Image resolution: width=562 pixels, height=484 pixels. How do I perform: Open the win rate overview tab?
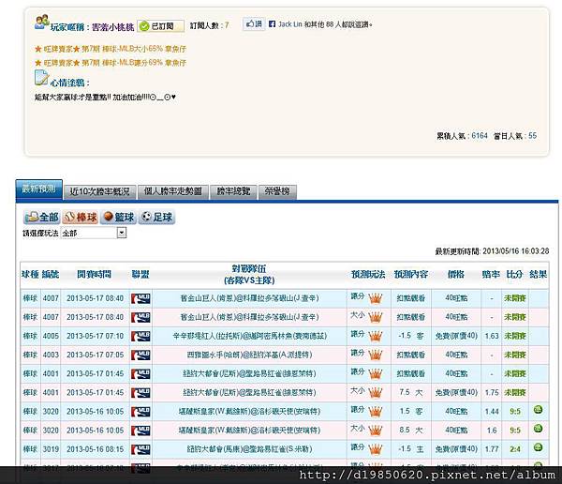[x=233, y=191]
